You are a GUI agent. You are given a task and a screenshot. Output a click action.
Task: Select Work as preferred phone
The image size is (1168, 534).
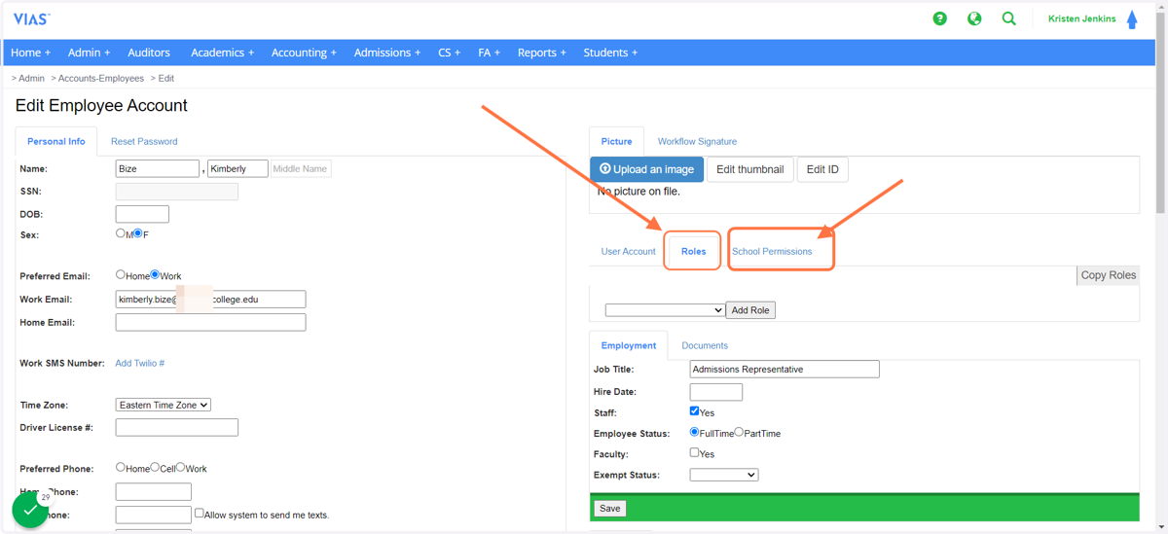pos(180,468)
